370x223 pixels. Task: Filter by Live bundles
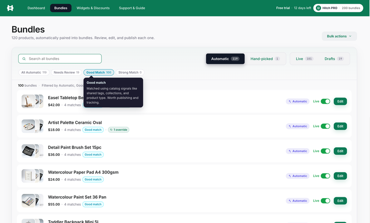(x=304, y=59)
